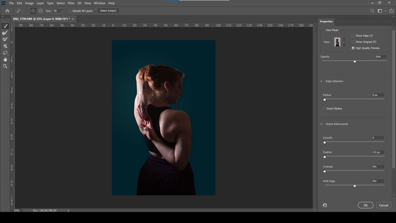Screen dimensions: 396x223
Task: Collapse the Properties panel with double arrows
Action: tap(394, 17)
